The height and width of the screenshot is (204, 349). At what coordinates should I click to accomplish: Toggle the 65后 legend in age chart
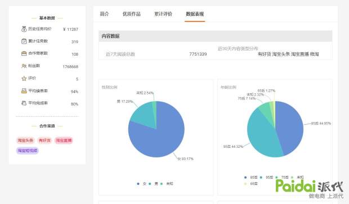250,184
